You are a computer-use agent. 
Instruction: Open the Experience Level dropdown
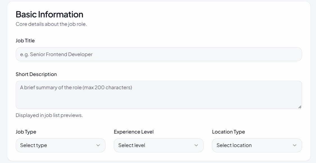pos(159,145)
